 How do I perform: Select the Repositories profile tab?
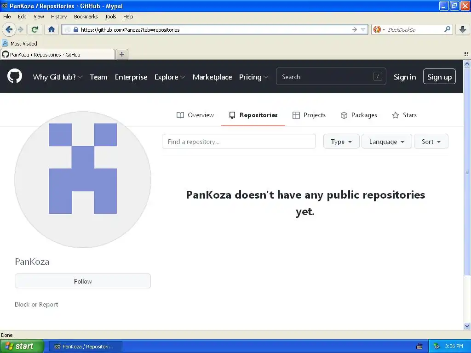253,115
